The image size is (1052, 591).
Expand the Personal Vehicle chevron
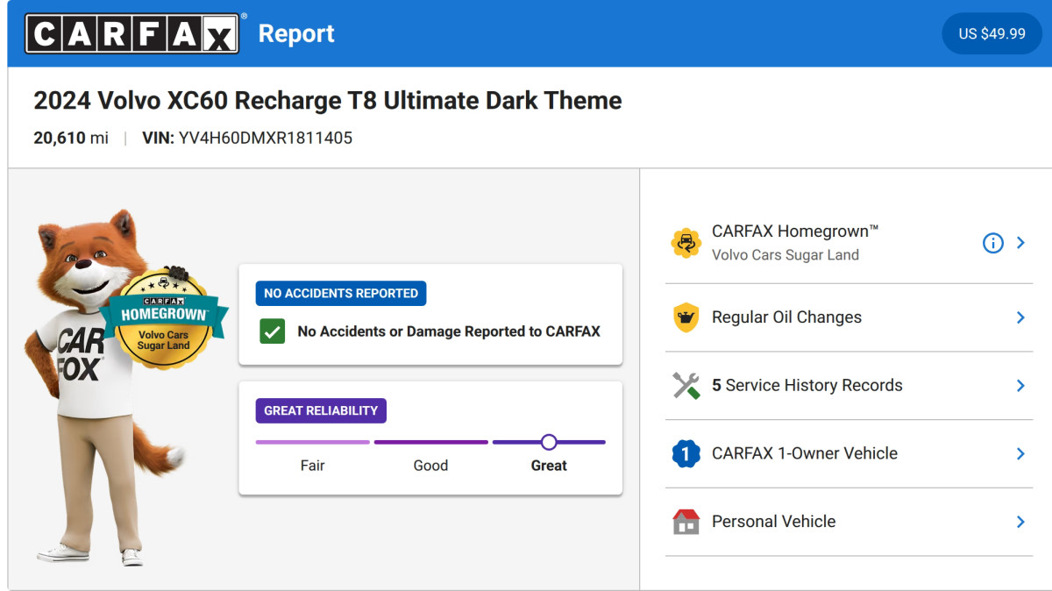click(1020, 522)
